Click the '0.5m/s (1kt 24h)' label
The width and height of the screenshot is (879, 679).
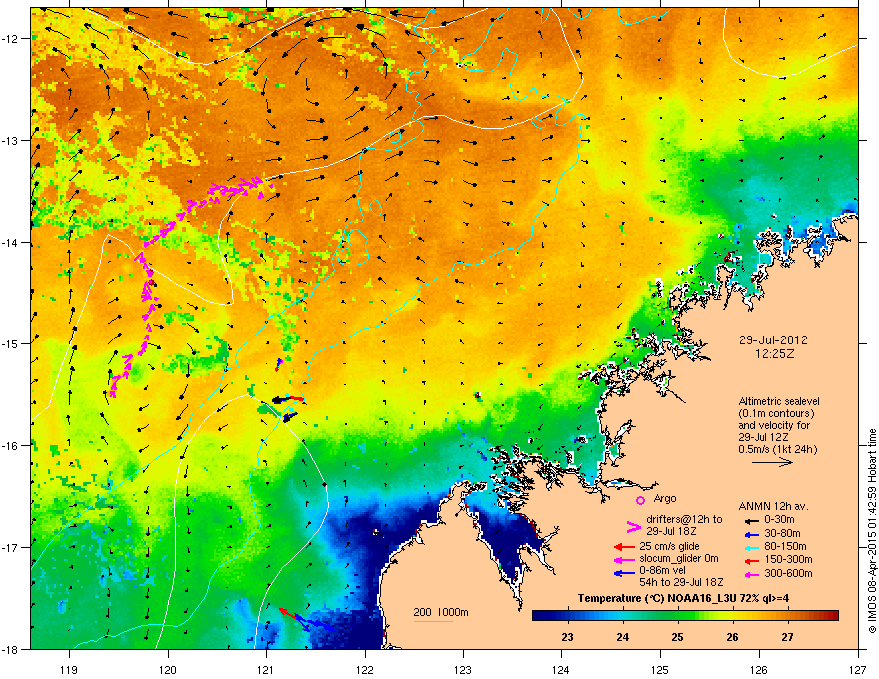tap(777, 449)
